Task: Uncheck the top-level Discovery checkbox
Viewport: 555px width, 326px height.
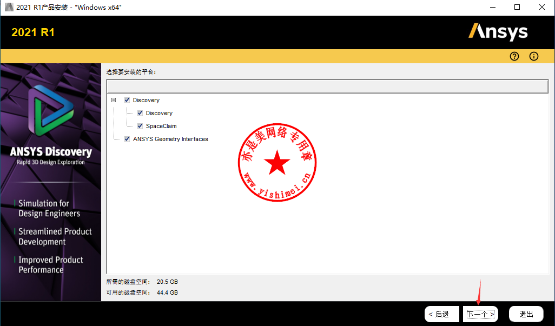Action: pyautogui.click(x=127, y=100)
